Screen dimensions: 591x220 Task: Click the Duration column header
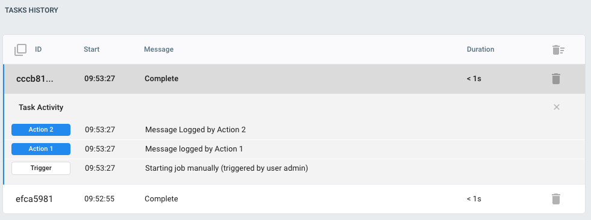click(481, 49)
